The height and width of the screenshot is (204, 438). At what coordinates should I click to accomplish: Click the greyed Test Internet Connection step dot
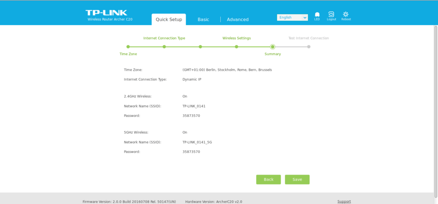[x=309, y=47]
